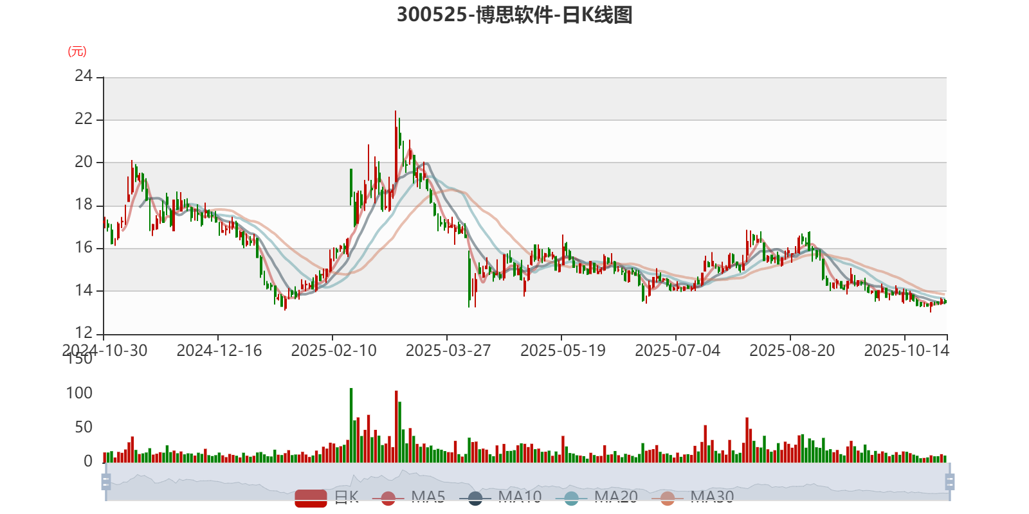The image size is (1029, 514).
Task: Click the 100 volume axis label
Action: [x=79, y=393]
